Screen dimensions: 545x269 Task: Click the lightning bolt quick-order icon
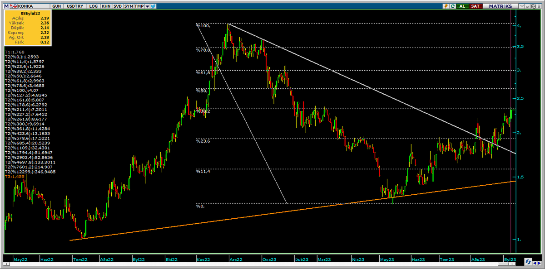click(x=446, y=6)
